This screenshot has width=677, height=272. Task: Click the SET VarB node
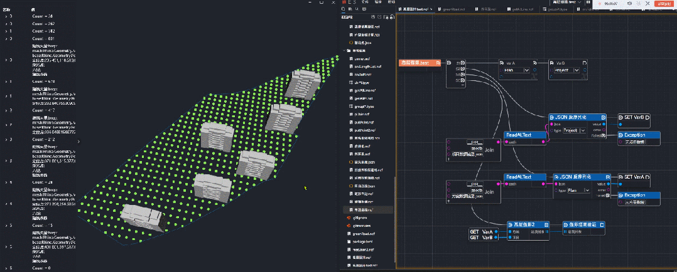pyautogui.click(x=634, y=117)
